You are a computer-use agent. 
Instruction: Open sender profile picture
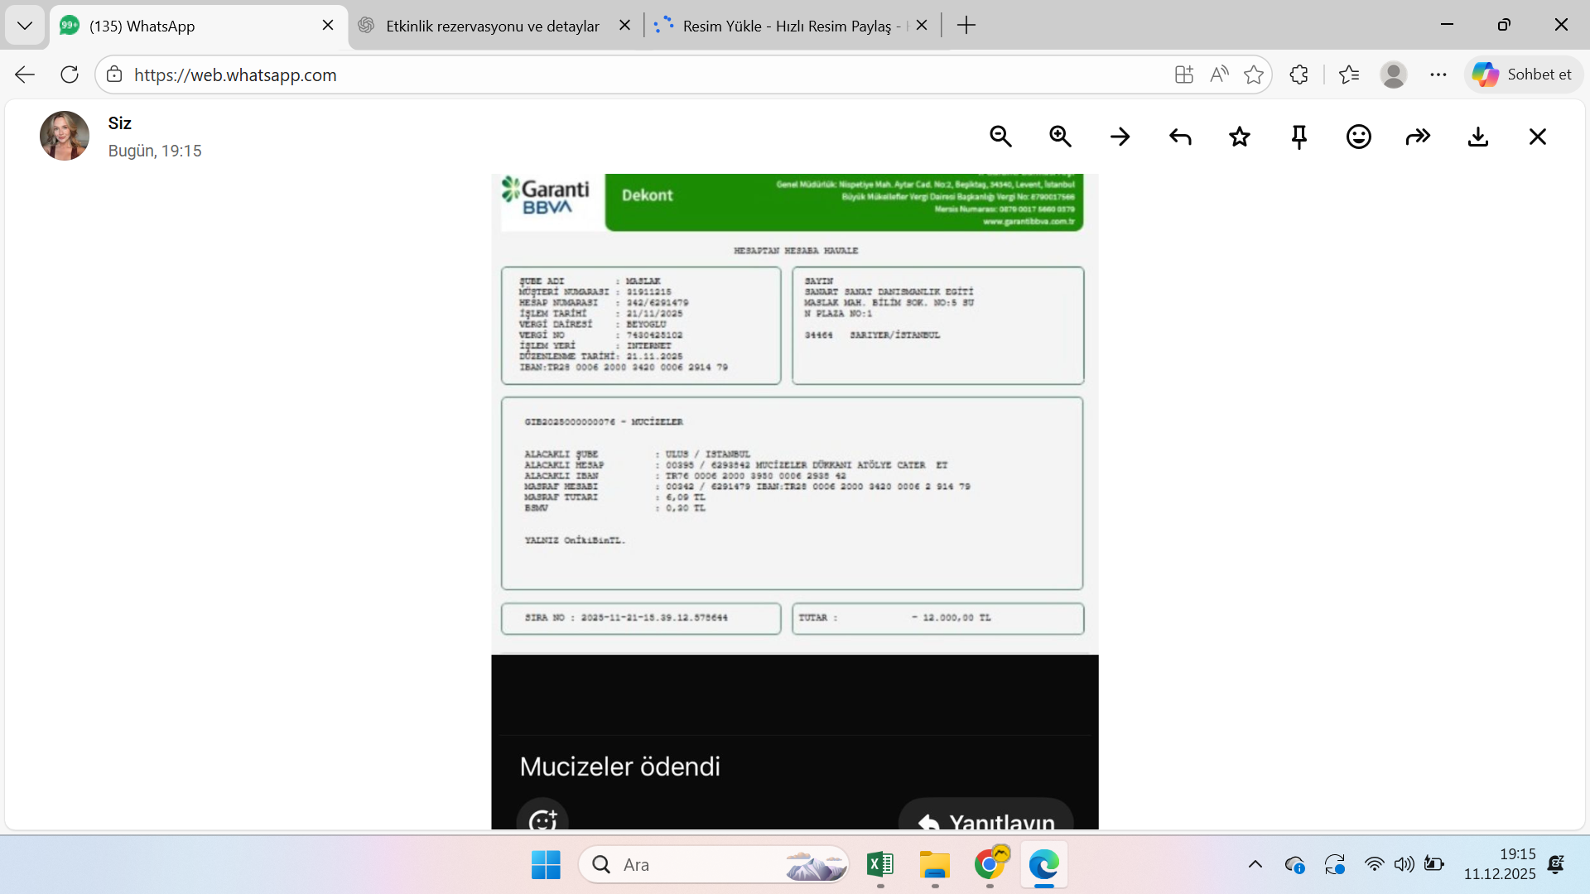coord(65,136)
